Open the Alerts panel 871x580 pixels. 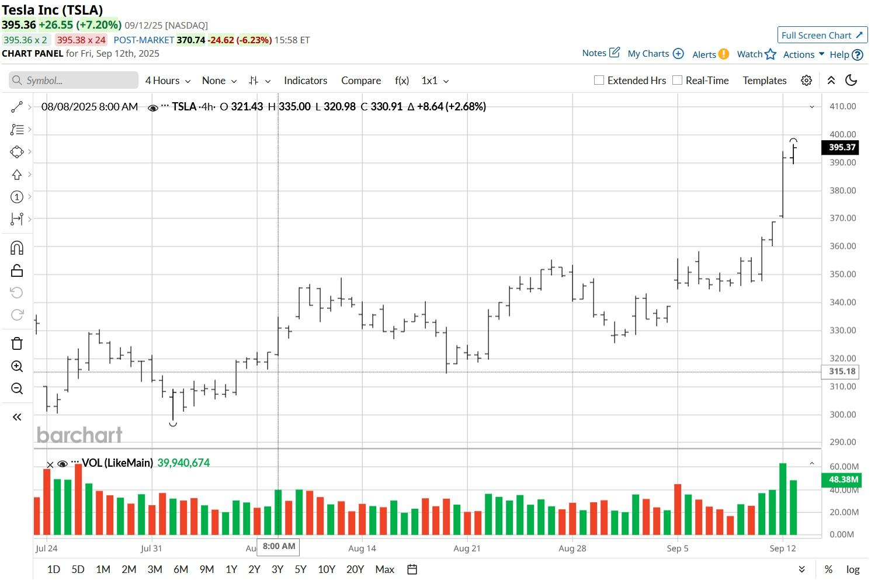pyautogui.click(x=710, y=54)
